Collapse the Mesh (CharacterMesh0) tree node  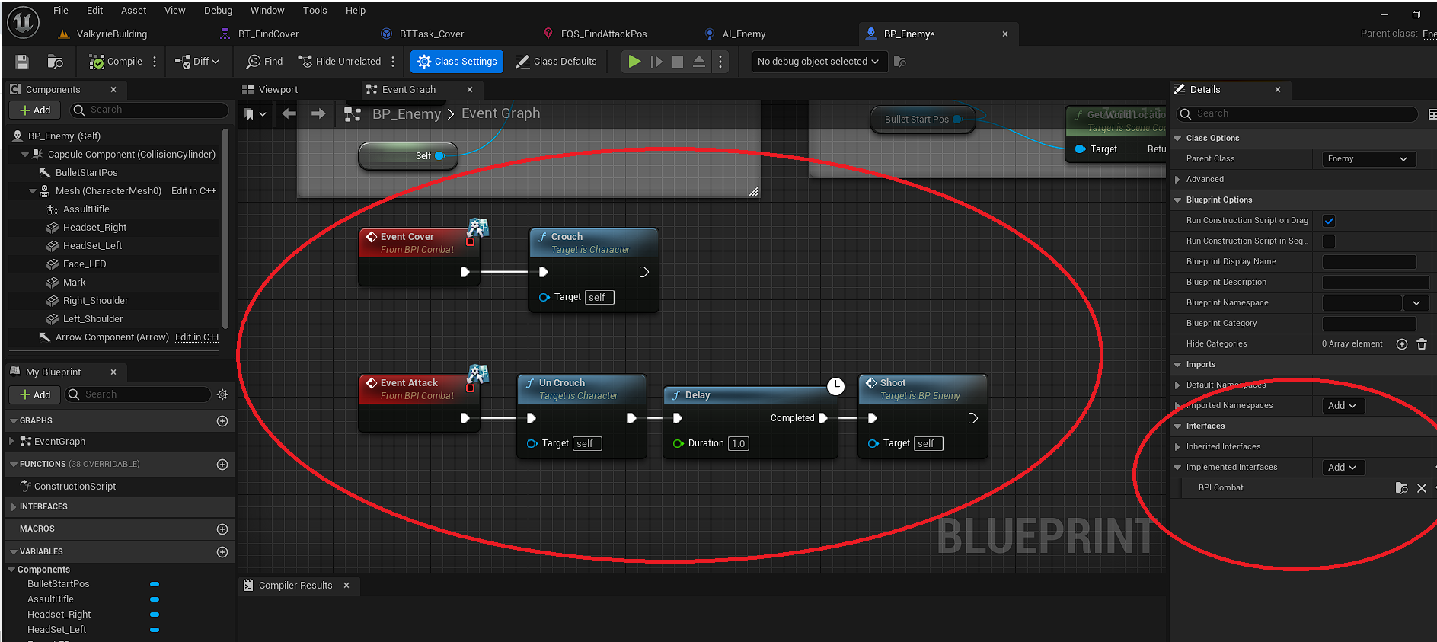coord(33,191)
